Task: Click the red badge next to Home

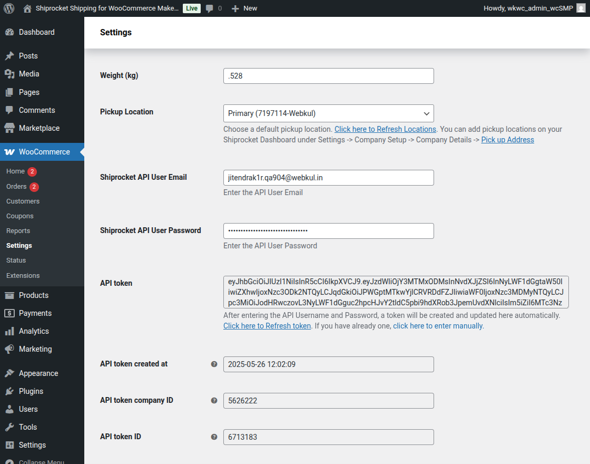Action: click(32, 172)
